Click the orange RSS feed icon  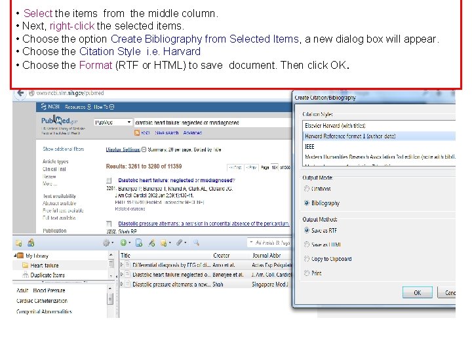click(x=137, y=132)
